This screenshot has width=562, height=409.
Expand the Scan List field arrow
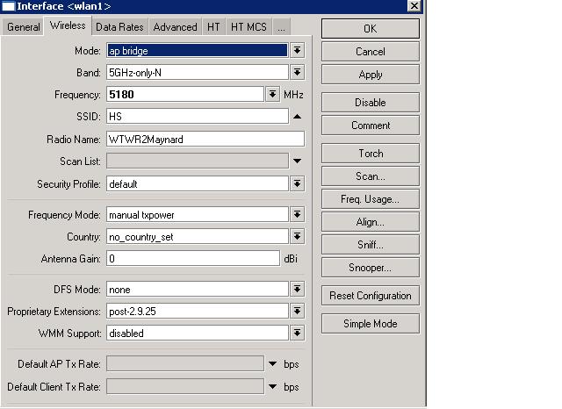(297, 161)
